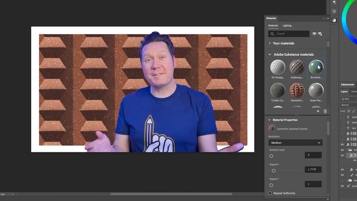Open the Resolution Medium dropdown
357x201 pixels.
click(296, 143)
